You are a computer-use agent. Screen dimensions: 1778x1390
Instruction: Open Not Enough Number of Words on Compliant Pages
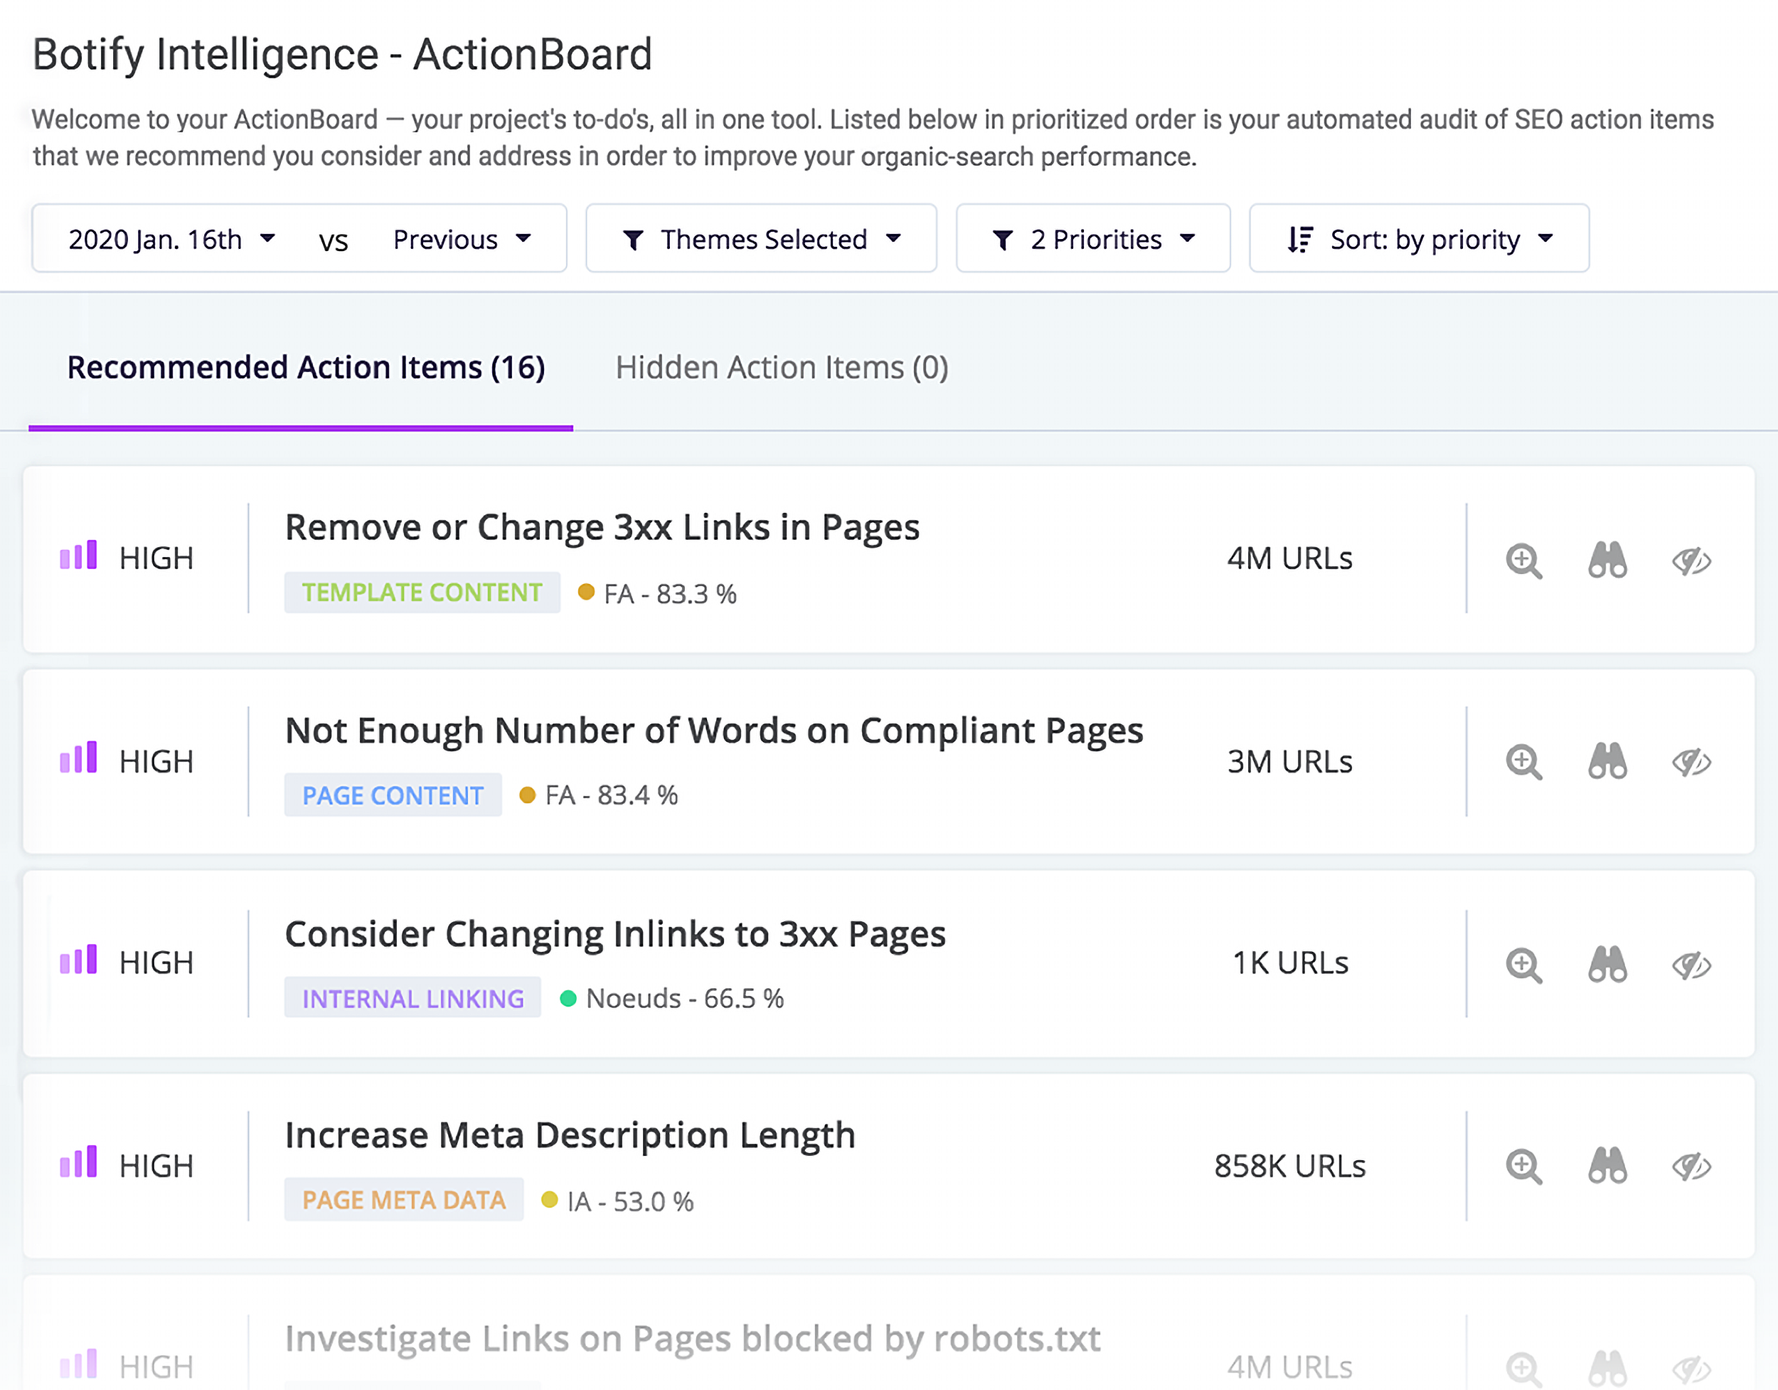714,731
